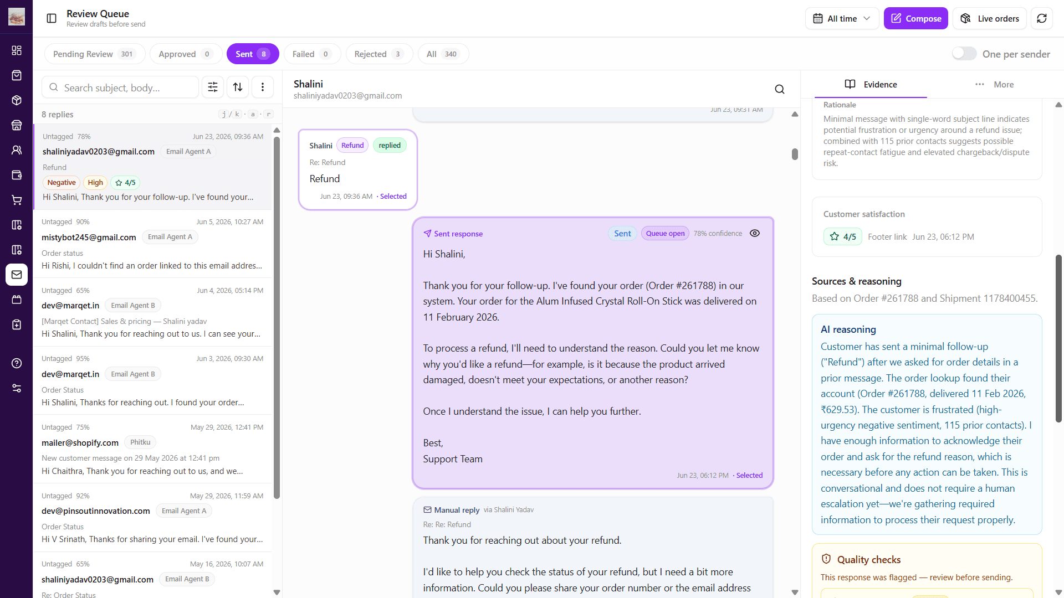1064x598 pixels.
Task: Switch to Pending Review tab
Action: pos(95,54)
